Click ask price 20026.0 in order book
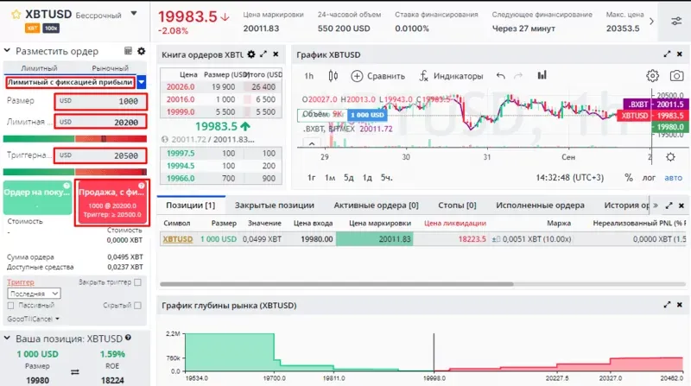 pyautogui.click(x=181, y=87)
